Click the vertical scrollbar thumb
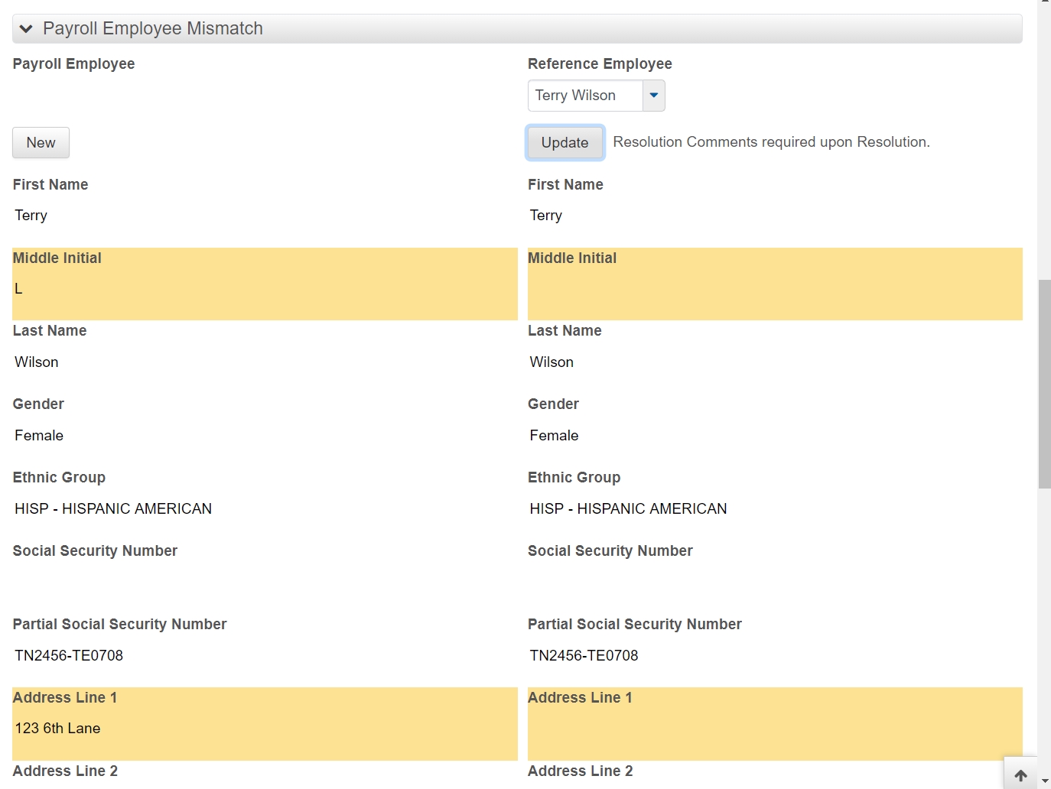 [x=1044, y=384]
